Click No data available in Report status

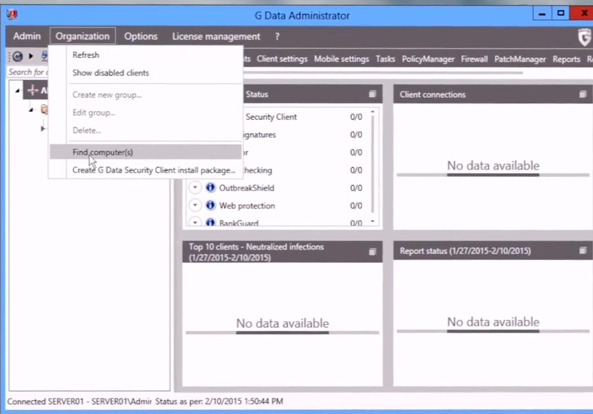[493, 322]
